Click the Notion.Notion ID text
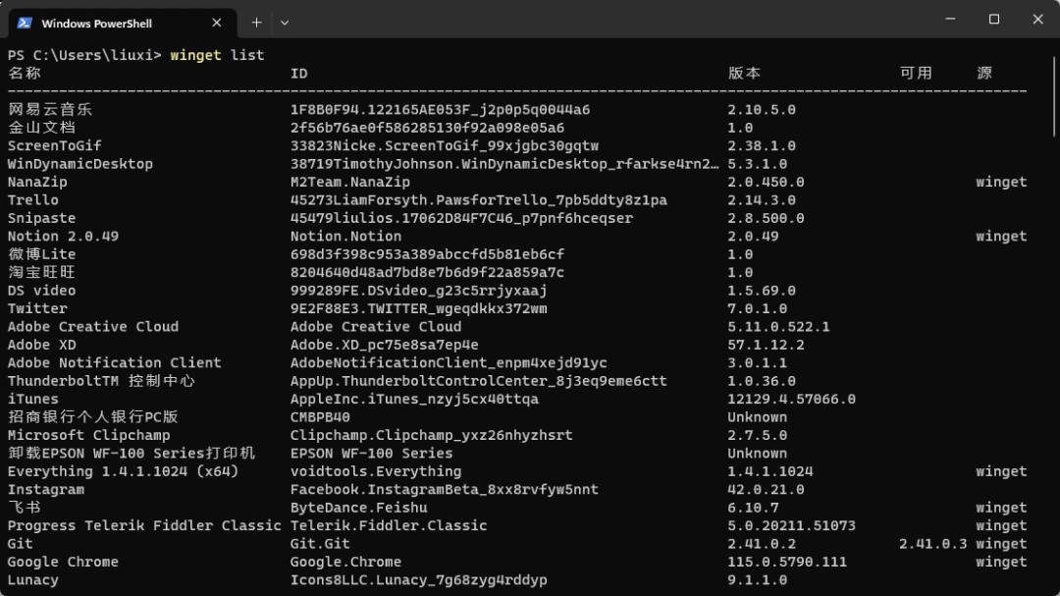 point(346,236)
